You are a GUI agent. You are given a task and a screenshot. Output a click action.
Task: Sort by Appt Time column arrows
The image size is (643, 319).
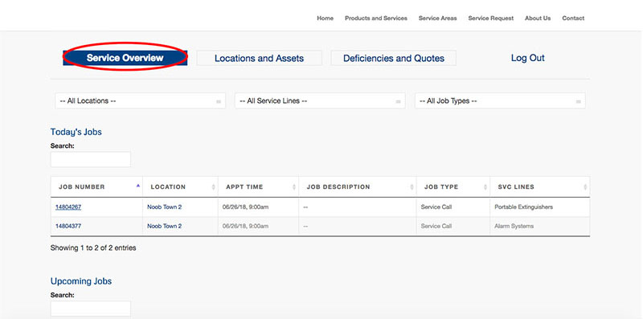[x=294, y=187]
